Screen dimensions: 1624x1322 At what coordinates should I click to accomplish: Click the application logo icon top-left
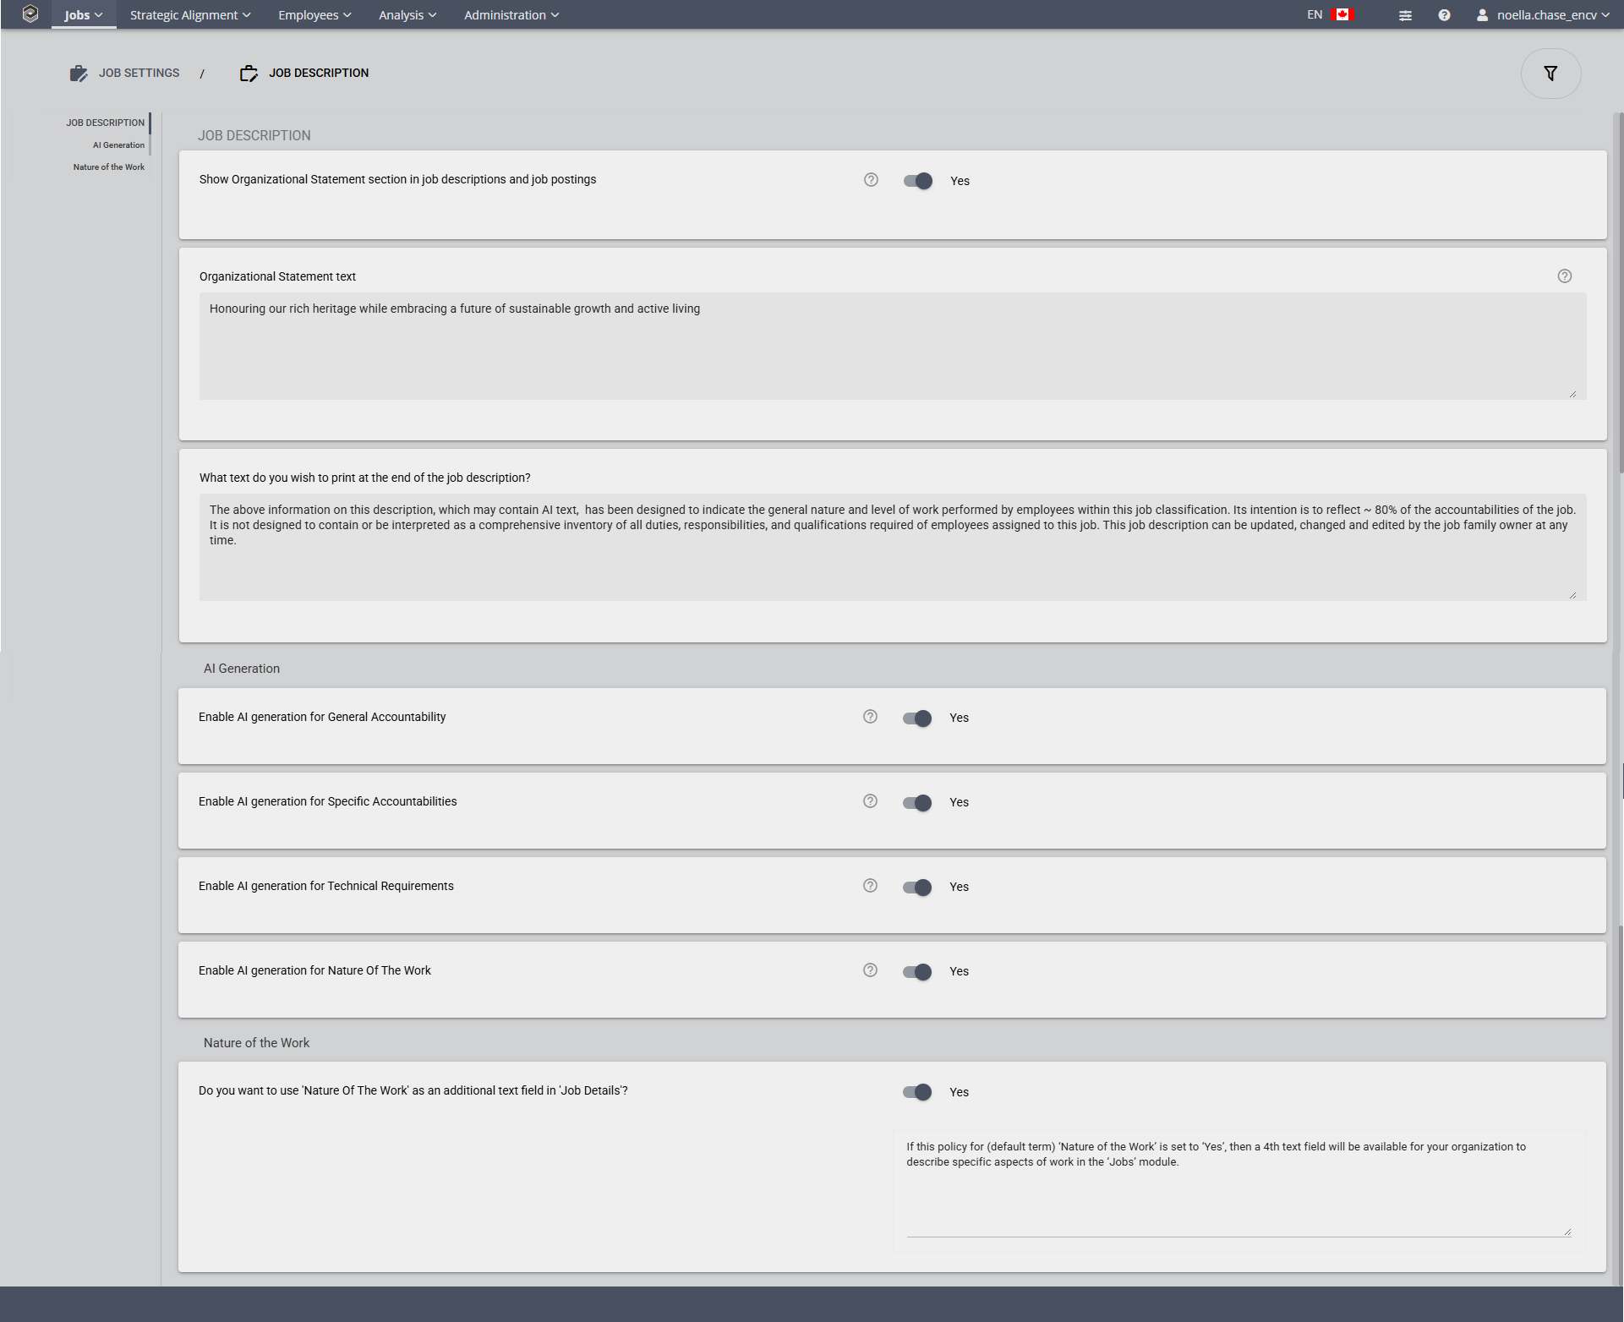(31, 14)
